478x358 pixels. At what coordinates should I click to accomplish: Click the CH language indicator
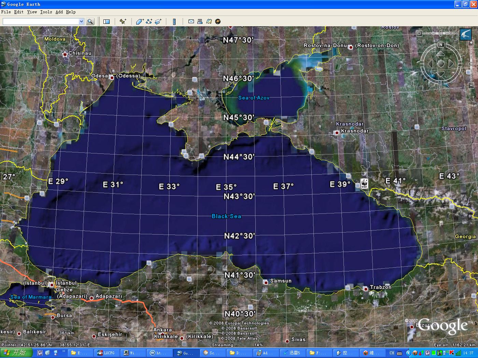392,353
